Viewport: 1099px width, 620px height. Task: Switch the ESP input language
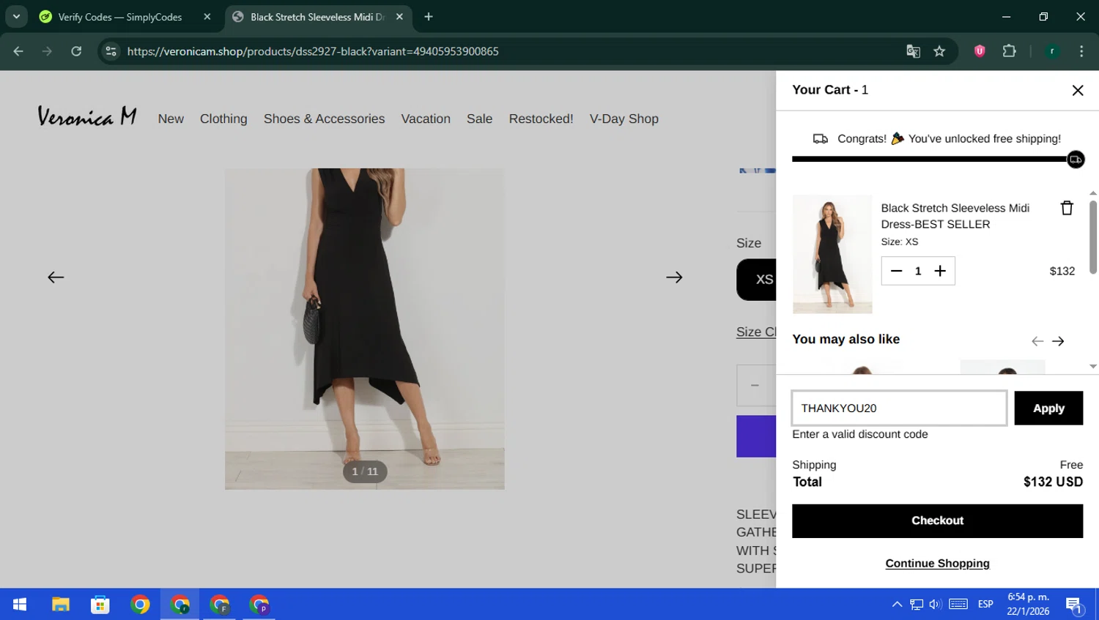click(x=985, y=605)
